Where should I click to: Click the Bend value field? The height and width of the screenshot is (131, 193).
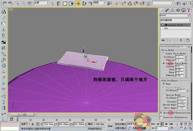coord(180,69)
